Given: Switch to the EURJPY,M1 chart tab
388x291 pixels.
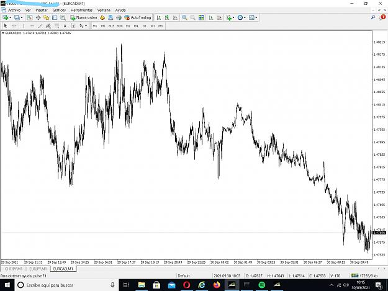Looking at the screenshot, I should 38,269.
